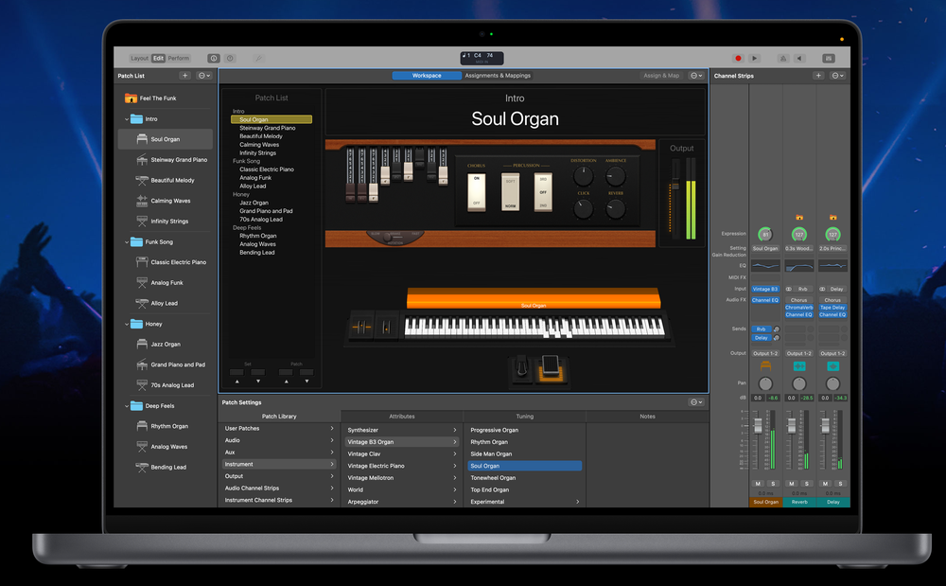Switch to Layout mode
Screen dimensions: 946x586
coord(139,59)
